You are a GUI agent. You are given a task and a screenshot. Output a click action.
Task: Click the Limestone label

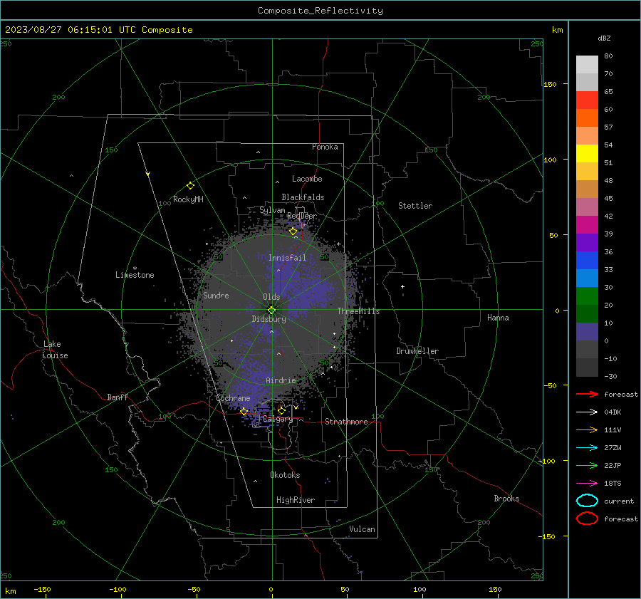135,275
